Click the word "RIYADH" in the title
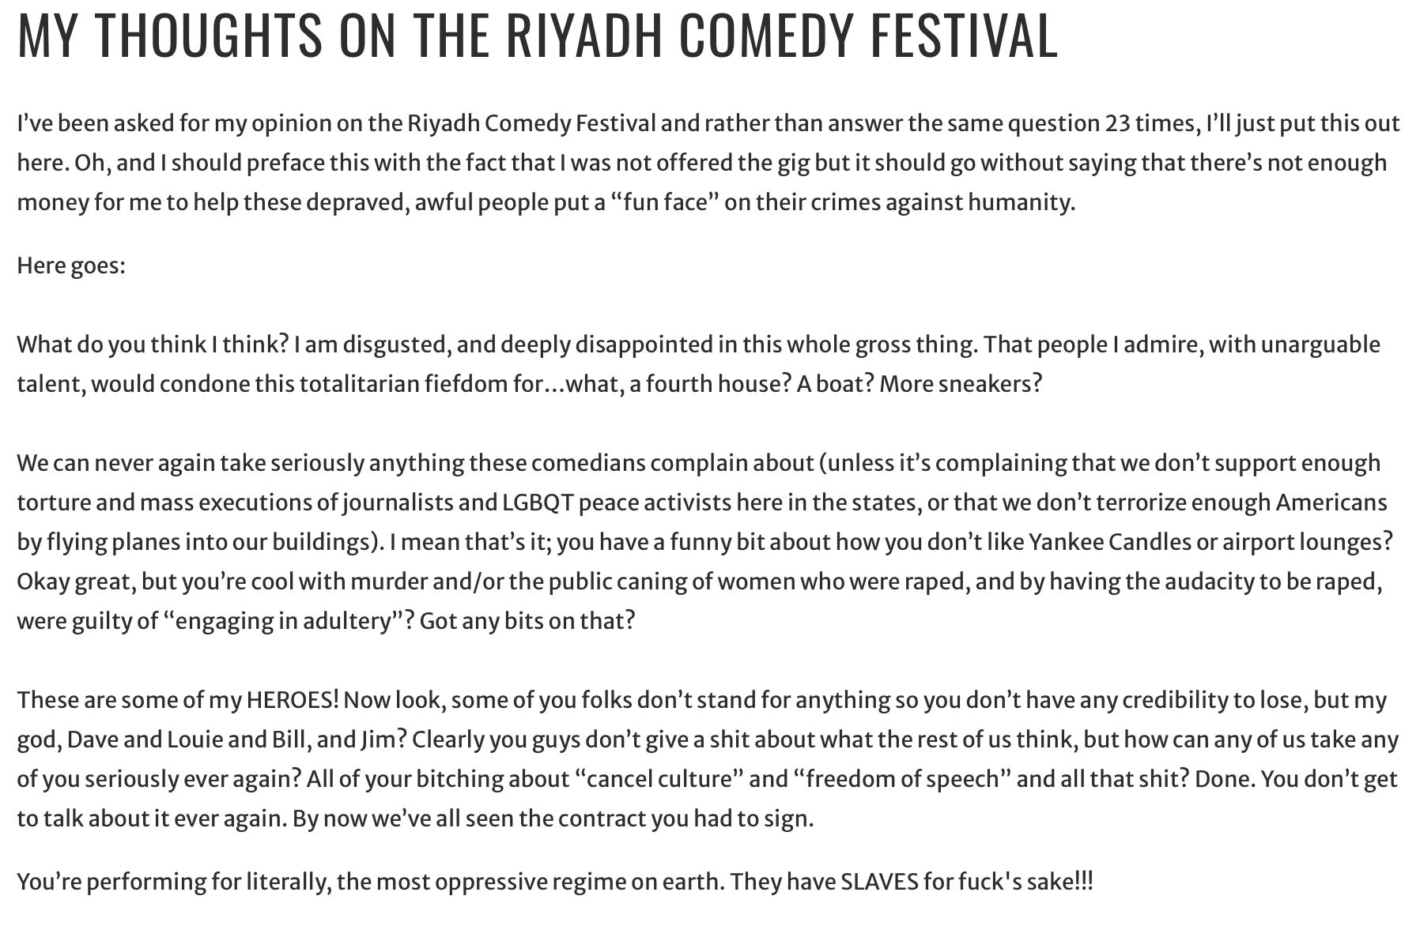Viewport: 1420px width, 926px height. 583,36
